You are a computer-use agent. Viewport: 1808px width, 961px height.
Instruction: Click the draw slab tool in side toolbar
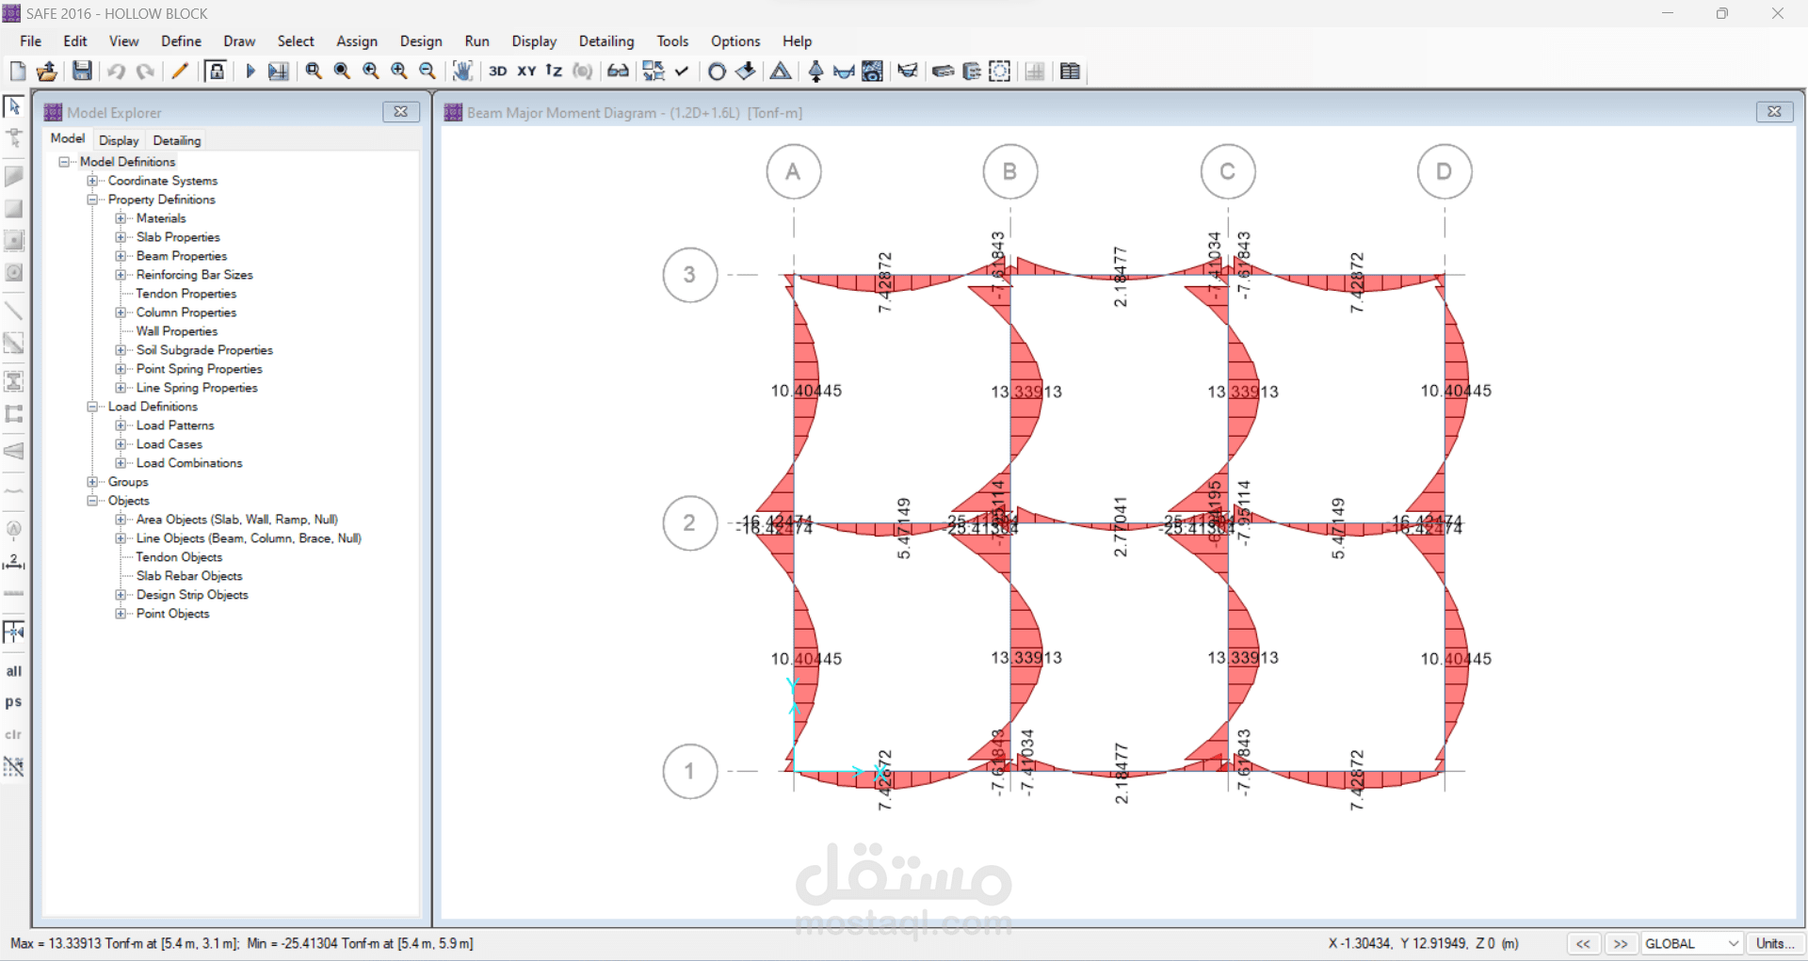[14, 177]
